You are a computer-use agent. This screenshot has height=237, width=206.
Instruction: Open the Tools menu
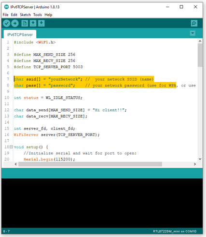[x=38, y=15]
